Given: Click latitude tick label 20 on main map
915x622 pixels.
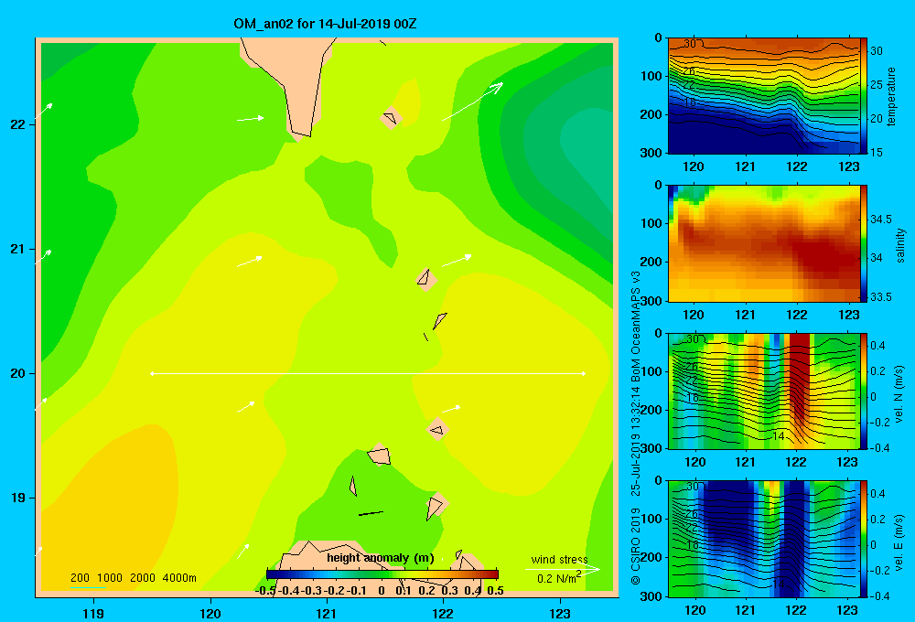Looking at the screenshot, I should coord(18,373).
